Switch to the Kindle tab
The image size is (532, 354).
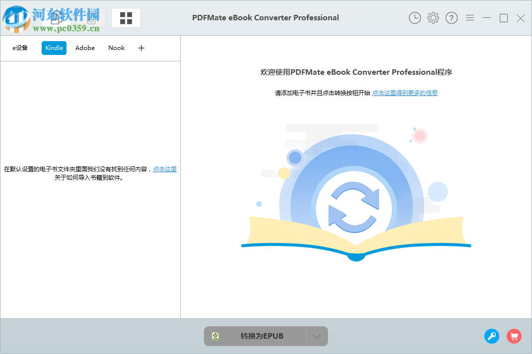pyautogui.click(x=54, y=48)
